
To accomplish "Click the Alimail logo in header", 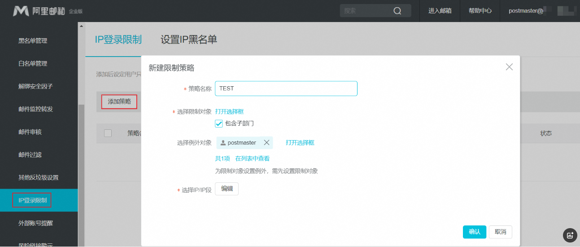I will click(x=21, y=11).
